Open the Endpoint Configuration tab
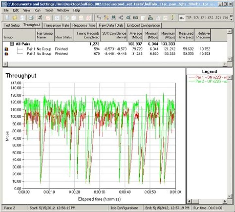 (x=143, y=25)
